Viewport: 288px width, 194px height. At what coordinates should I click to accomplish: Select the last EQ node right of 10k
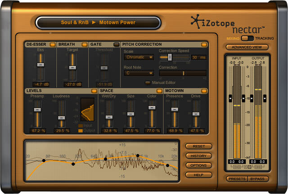(167, 165)
